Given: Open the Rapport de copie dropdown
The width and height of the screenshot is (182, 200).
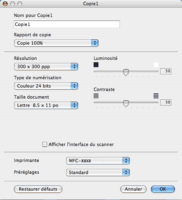Looking at the screenshot, I should pyautogui.click(x=56, y=43).
